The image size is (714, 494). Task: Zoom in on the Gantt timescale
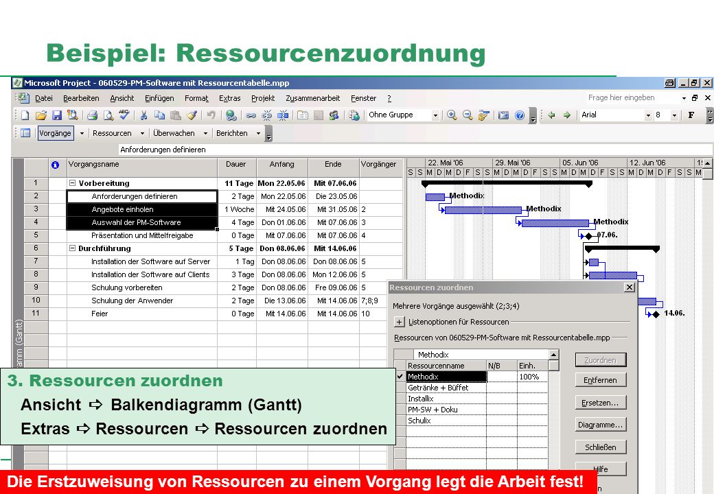click(x=452, y=115)
